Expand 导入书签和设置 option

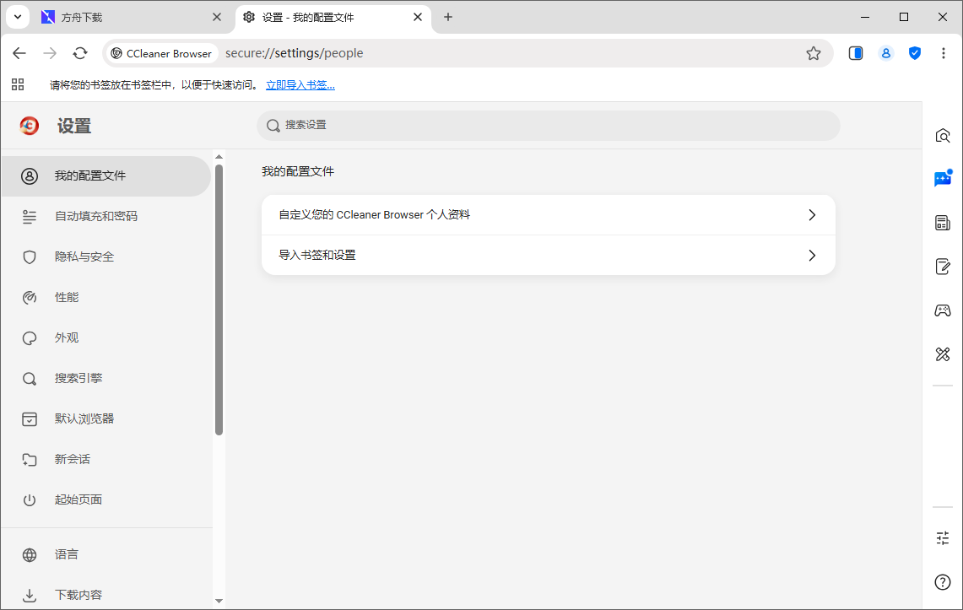click(x=548, y=255)
